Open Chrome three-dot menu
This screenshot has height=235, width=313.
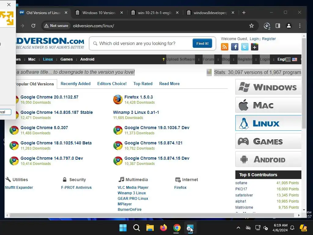[300, 26]
